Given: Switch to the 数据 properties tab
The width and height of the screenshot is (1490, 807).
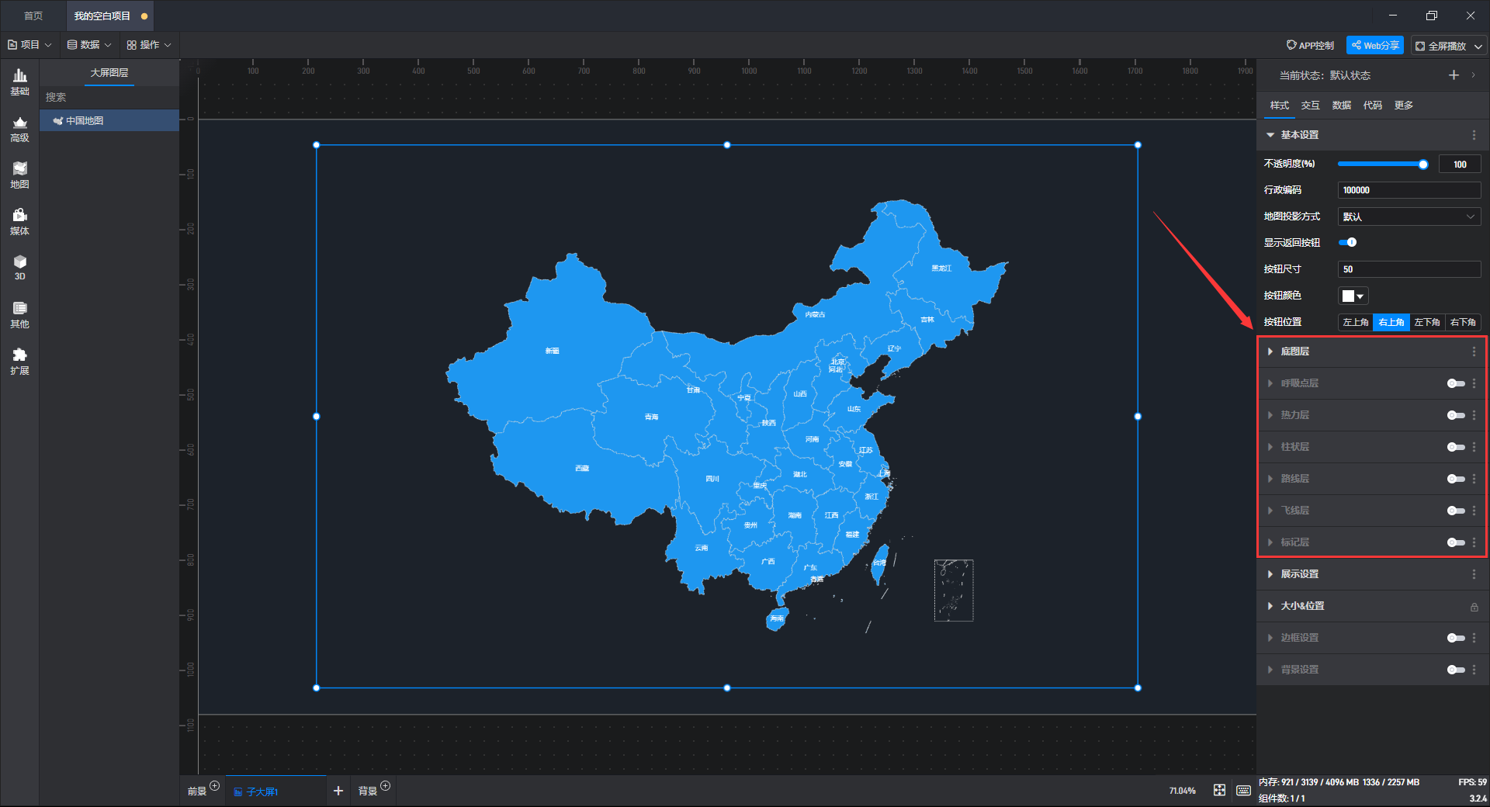Looking at the screenshot, I should click(1341, 106).
